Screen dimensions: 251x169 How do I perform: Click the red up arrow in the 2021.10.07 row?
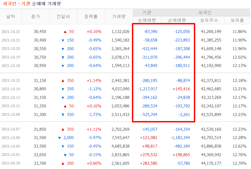click(63, 129)
